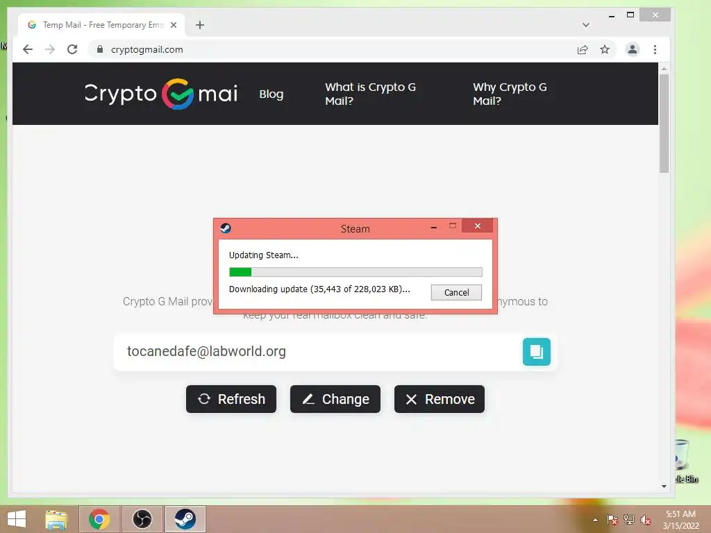Open File Explorer from the taskbar
This screenshot has width=711, height=533.
click(x=56, y=519)
